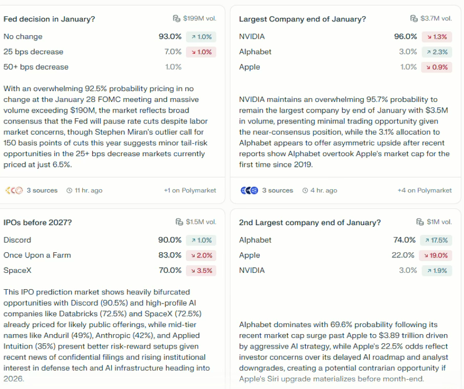Open the IPOs before 2027 market

[x=37, y=223]
